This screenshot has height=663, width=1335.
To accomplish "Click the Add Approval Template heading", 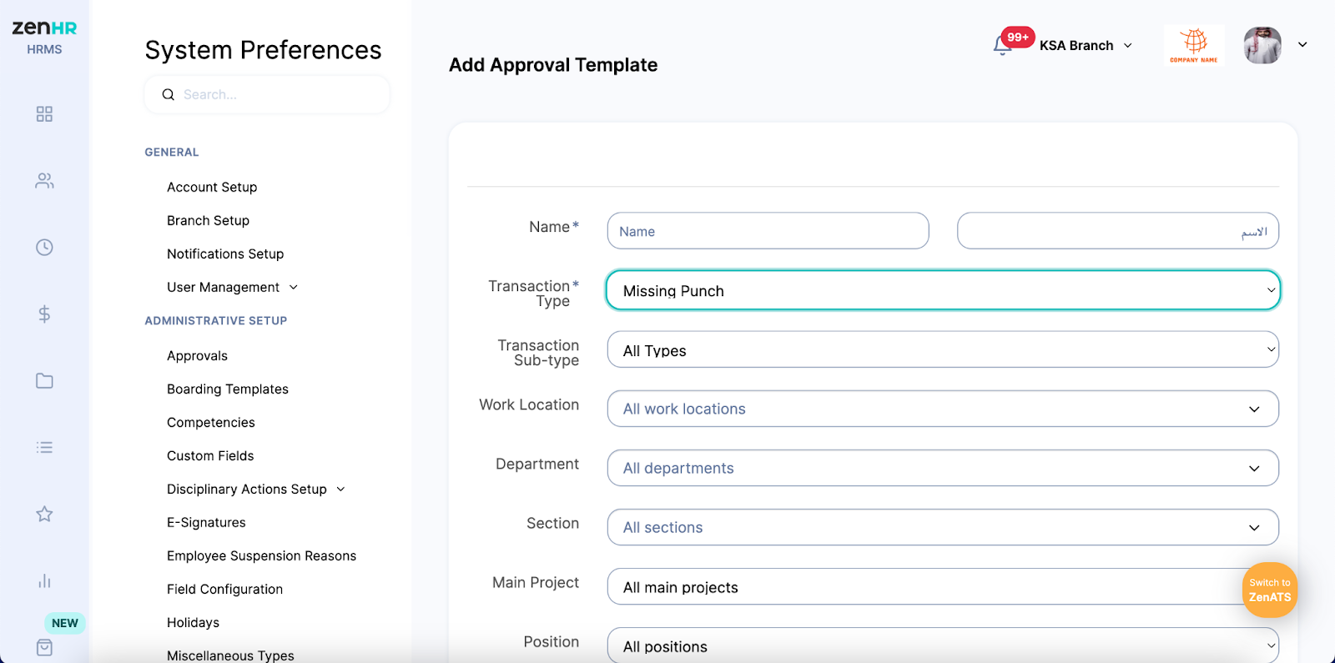I will click(553, 65).
